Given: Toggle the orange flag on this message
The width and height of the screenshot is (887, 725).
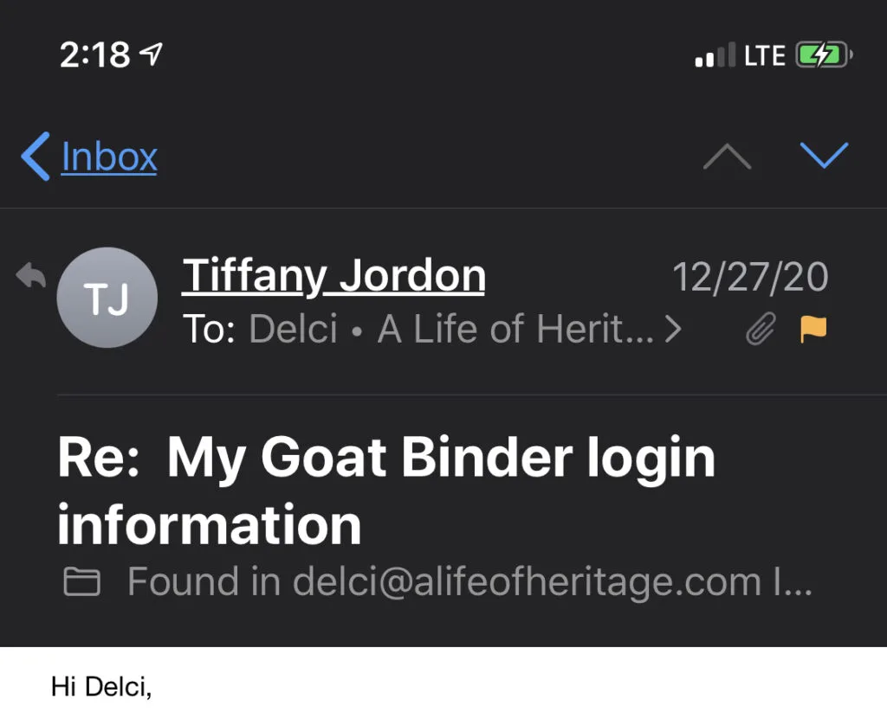Looking at the screenshot, I should tap(813, 329).
